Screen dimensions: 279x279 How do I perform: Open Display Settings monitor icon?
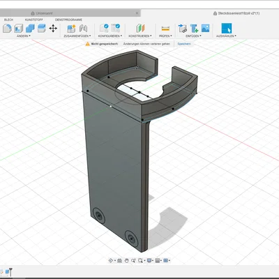point(149,260)
